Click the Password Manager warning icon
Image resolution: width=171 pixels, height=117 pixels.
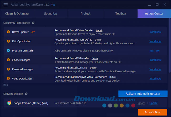8,69
